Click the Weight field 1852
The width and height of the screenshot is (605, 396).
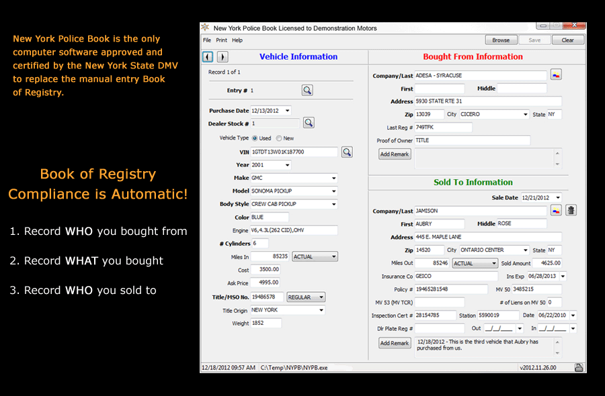coord(266,324)
